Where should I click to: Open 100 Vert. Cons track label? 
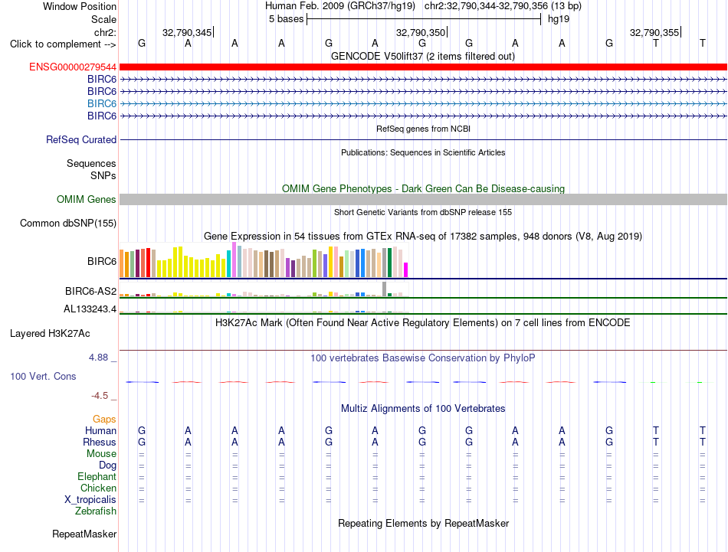click(x=43, y=376)
